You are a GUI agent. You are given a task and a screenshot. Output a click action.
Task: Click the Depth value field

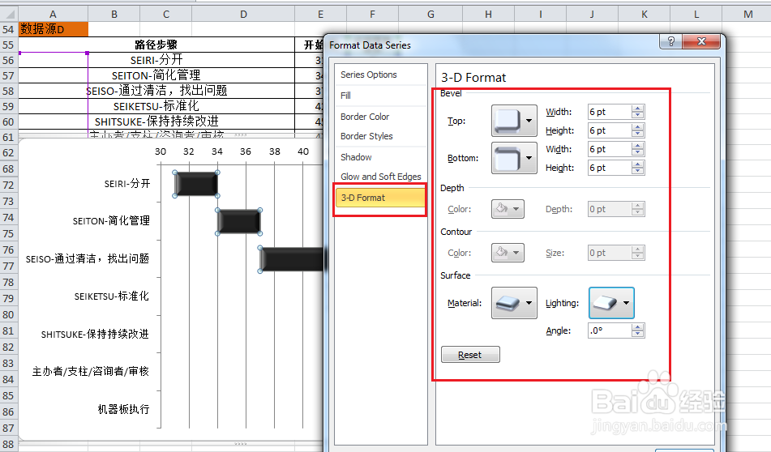pos(610,209)
